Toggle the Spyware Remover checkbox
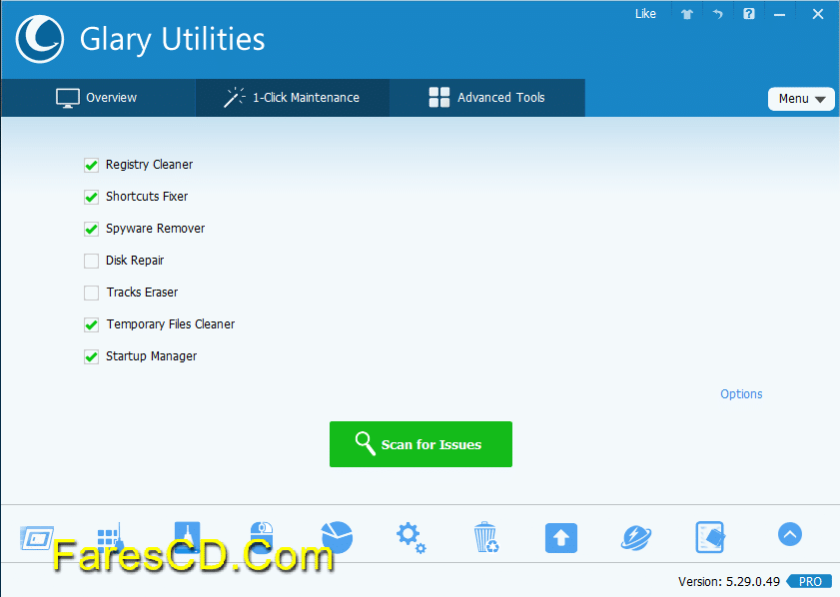Image resolution: width=840 pixels, height=597 pixels. [x=92, y=230]
